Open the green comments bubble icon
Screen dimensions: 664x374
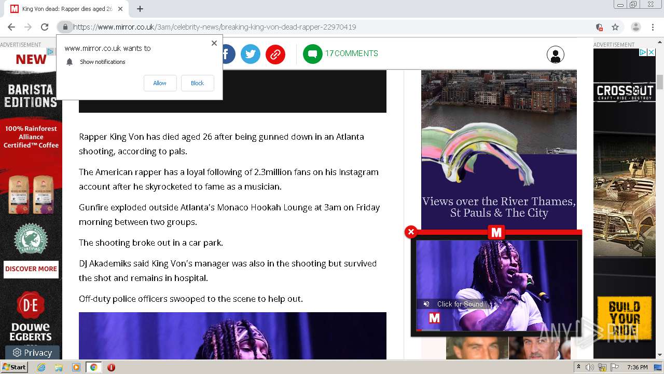313,54
